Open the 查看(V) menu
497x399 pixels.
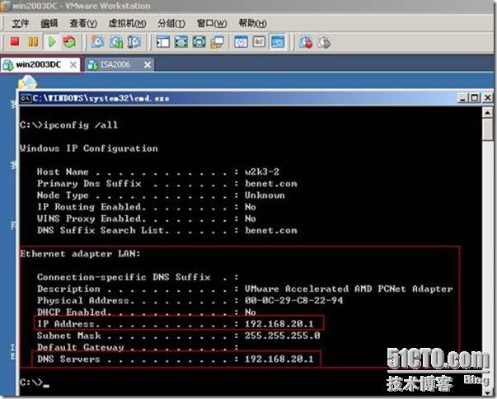83,23
